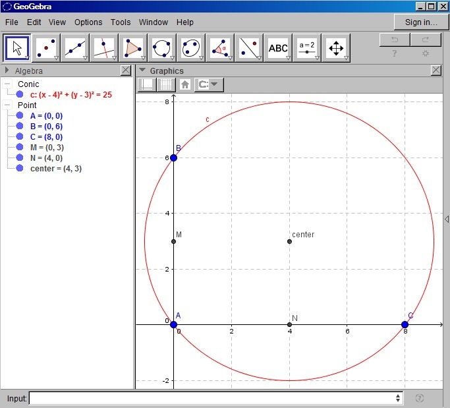
Task: Activate the Circle through Three Points tool
Action: 162,48
